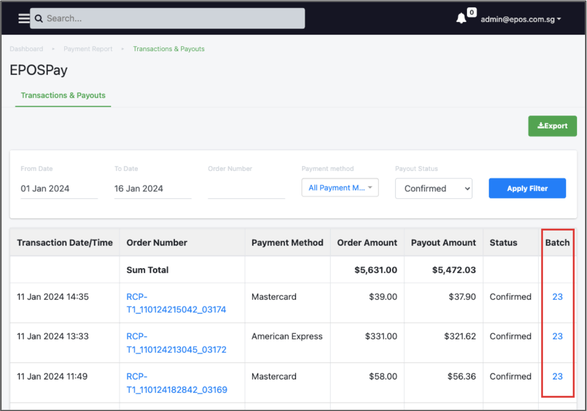Click payout amount $56.36
The height and width of the screenshot is (411, 587).
coord(461,376)
